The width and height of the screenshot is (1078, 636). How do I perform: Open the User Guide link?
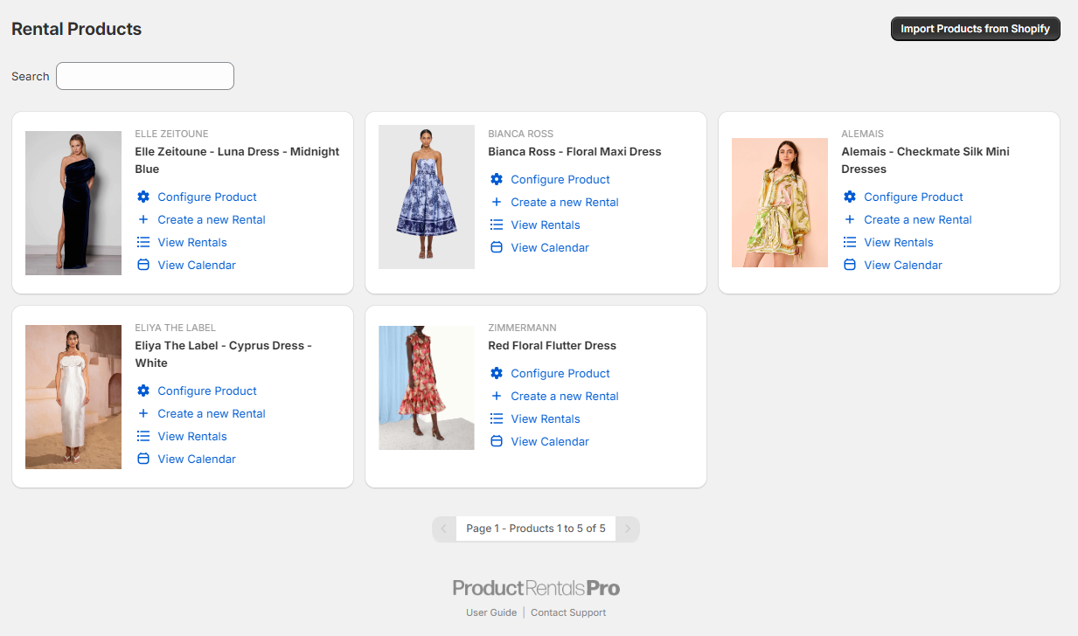(491, 612)
